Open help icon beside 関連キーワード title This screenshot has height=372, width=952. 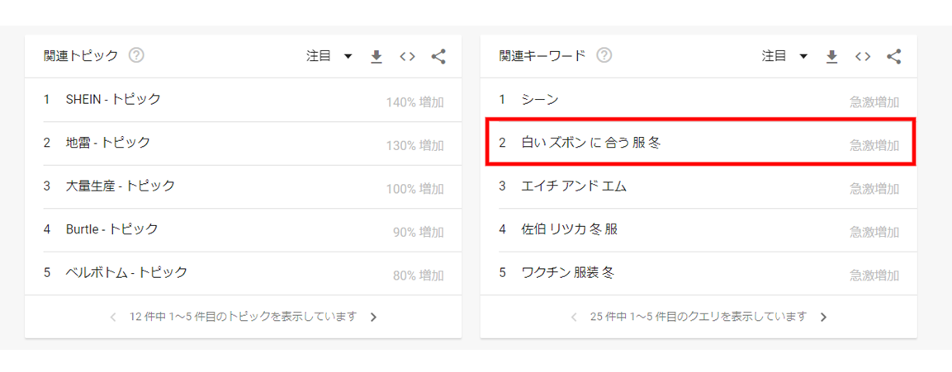point(604,56)
